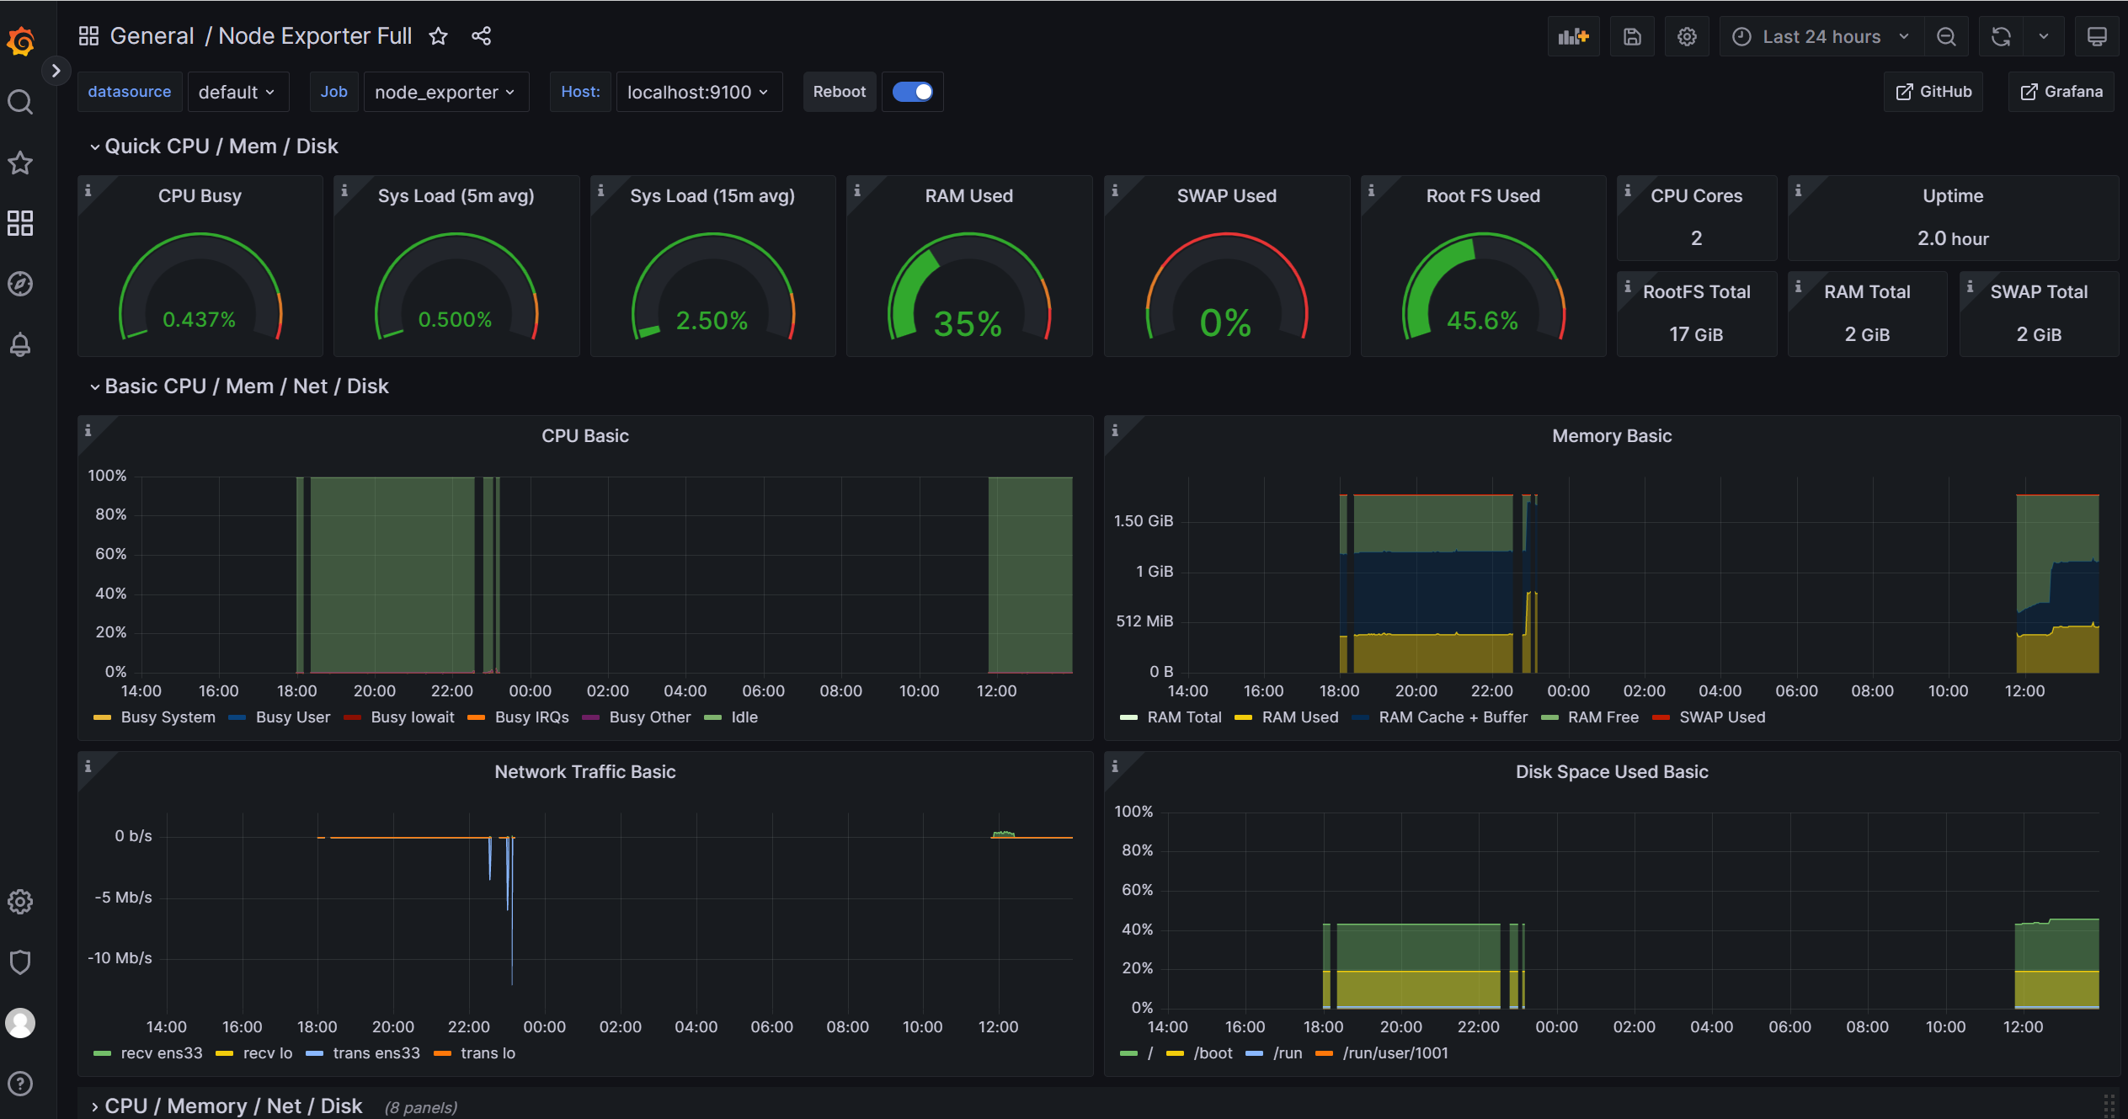Screen dimensions: 2128x1119
Task: Open the Last 24 hours time picker
Action: (x=1821, y=37)
